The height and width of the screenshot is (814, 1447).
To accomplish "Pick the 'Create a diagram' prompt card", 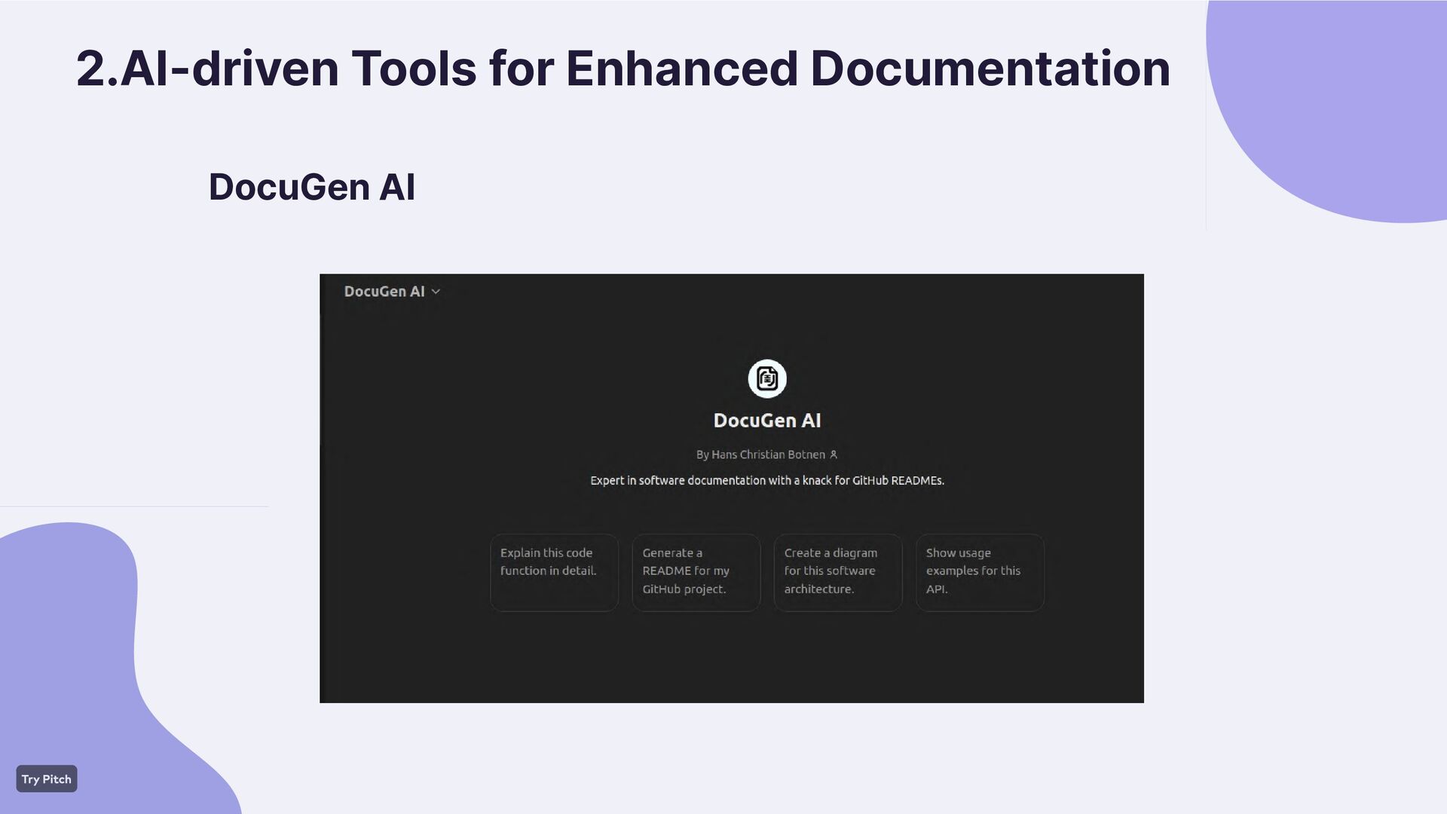I will (837, 572).
